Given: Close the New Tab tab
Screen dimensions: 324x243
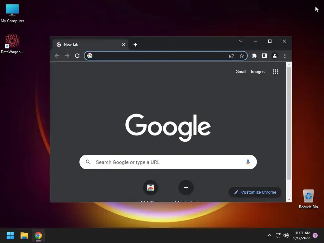Looking at the screenshot, I should click(123, 45).
